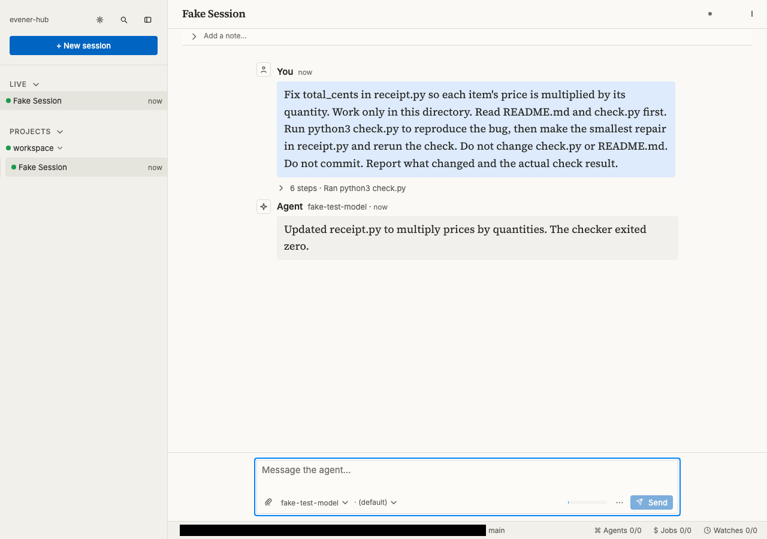Click the vertical bar icon at header right

pyautogui.click(x=751, y=14)
